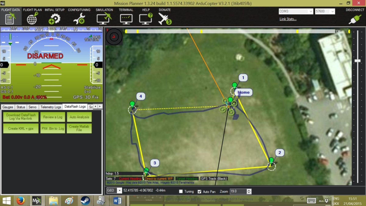
Task: Click the Disconnect plug icon
Action: [x=355, y=19]
